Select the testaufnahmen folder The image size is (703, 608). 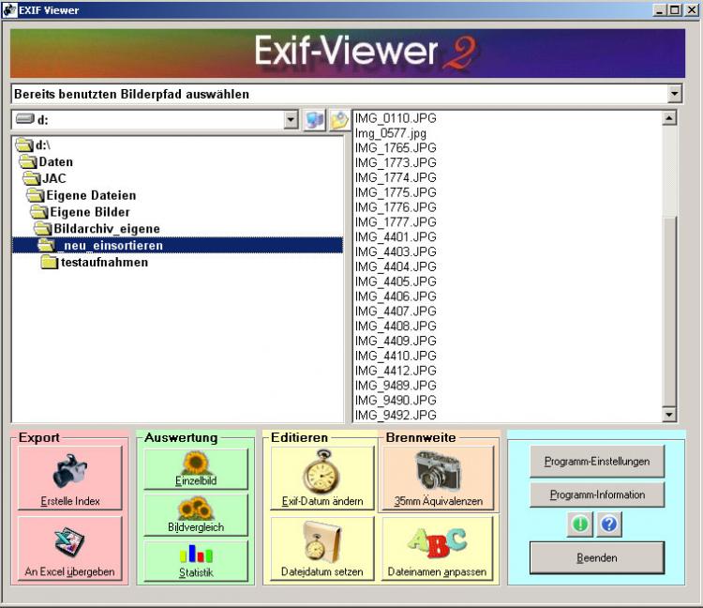click(x=103, y=263)
